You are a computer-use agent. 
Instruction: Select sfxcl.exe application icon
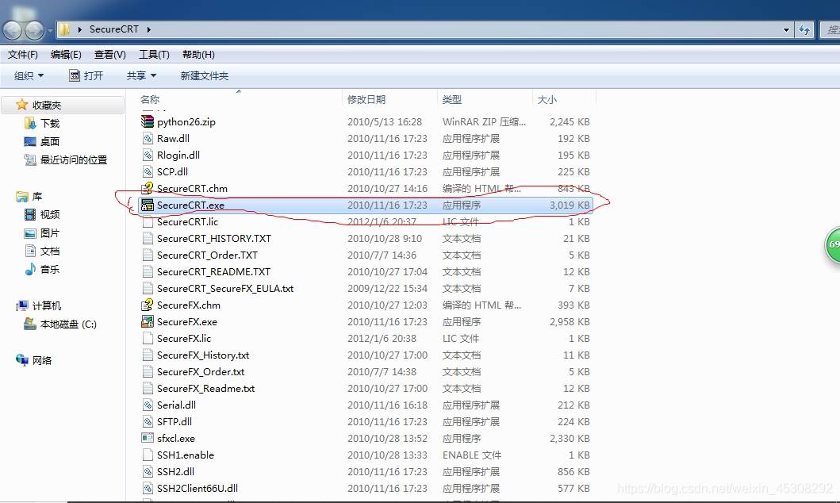148,438
